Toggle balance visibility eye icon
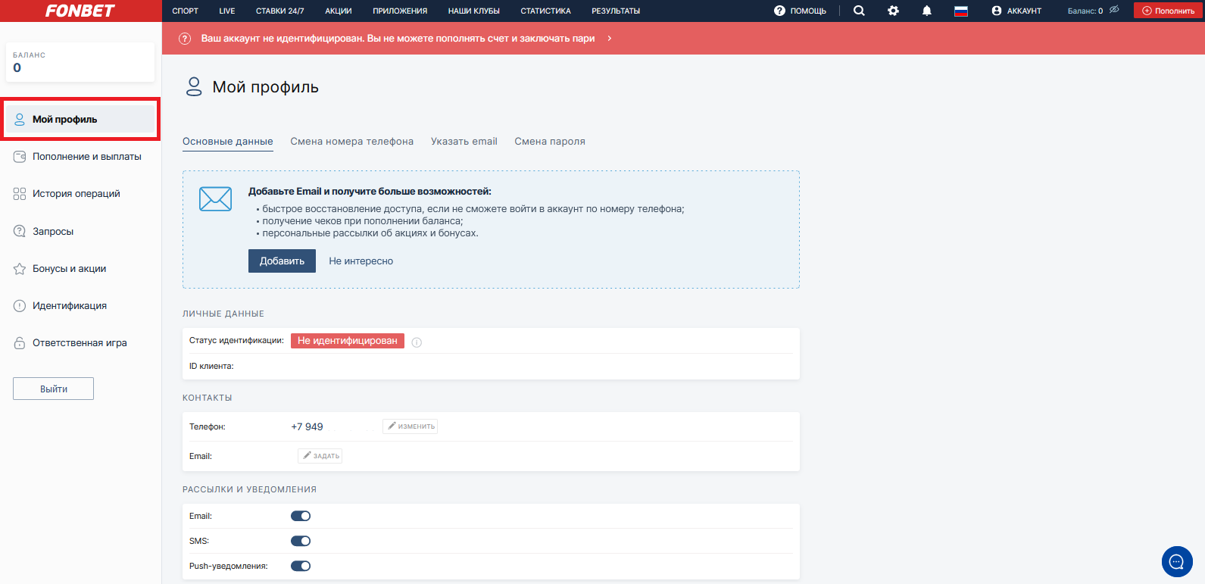This screenshot has height=584, width=1205. [x=1114, y=10]
